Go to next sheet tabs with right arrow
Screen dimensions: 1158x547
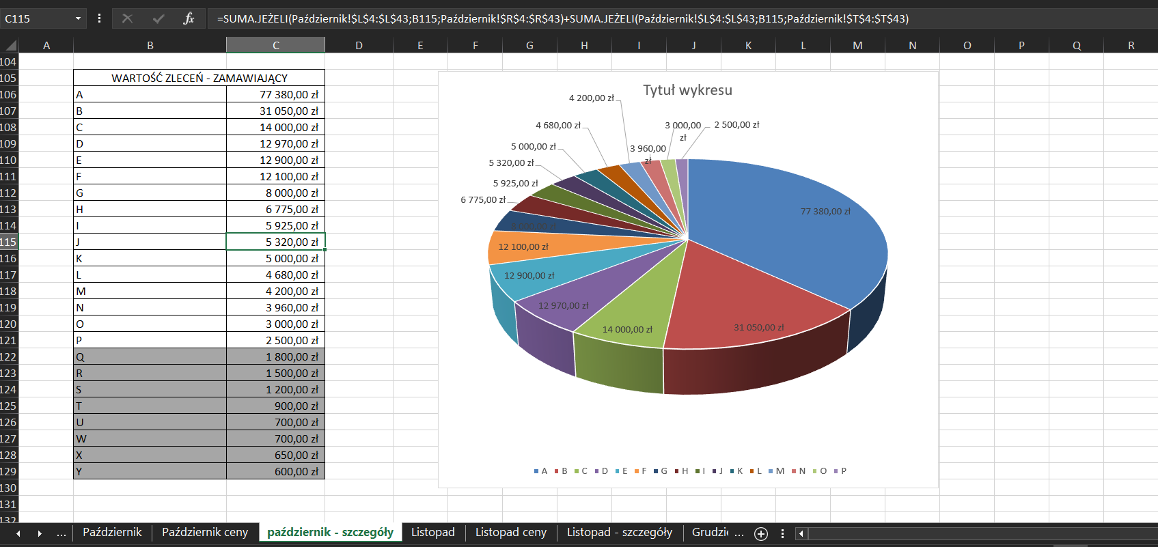click(x=40, y=533)
